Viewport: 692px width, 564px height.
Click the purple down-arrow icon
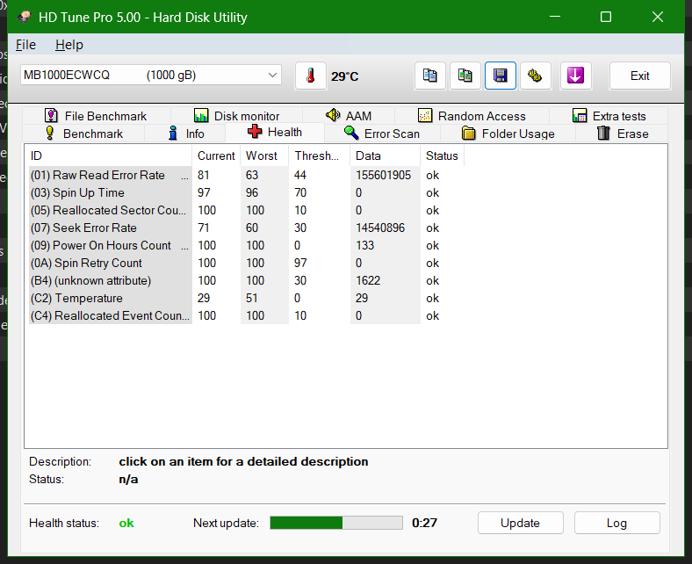click(x=575, y=76)
